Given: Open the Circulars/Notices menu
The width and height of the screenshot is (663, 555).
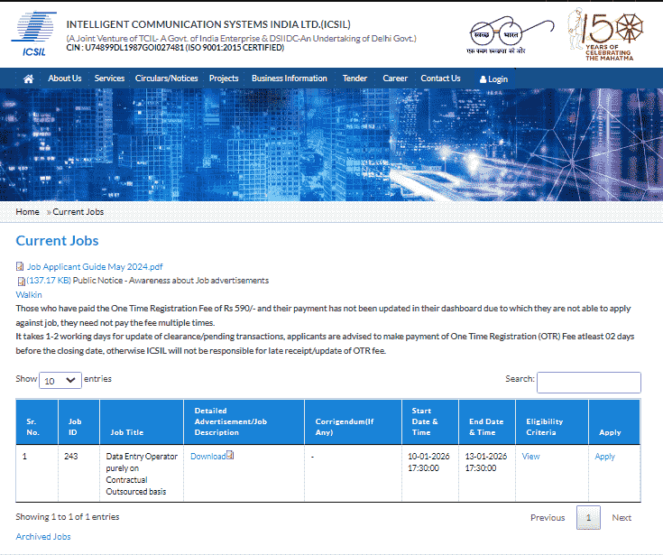Looking at the screenshot, I should pyautogui.click(x=167, y=79).
